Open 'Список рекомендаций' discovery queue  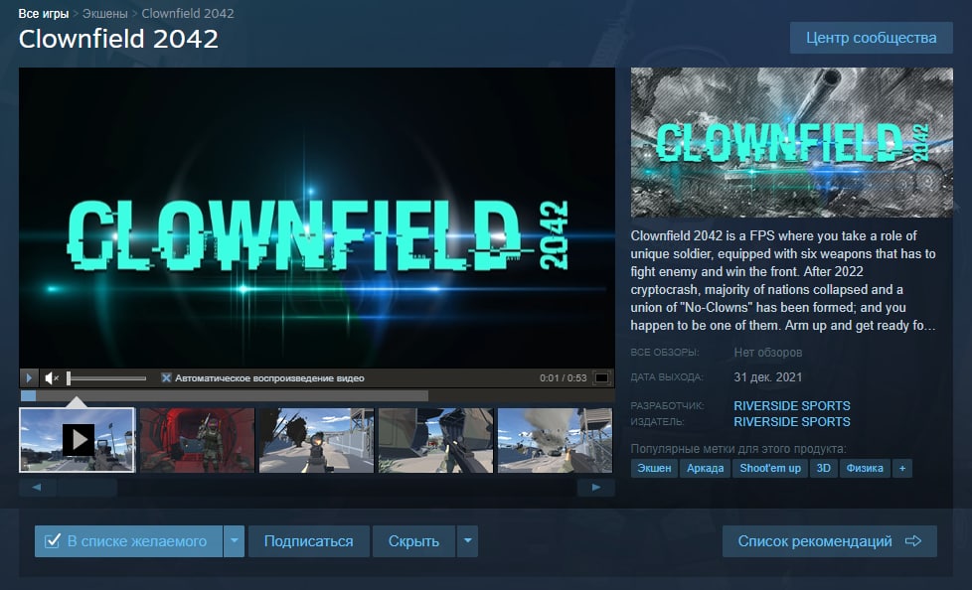(x=830, y=541)
